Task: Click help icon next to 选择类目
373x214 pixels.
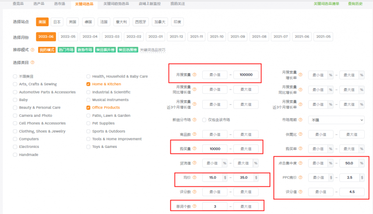Action: 32,62
